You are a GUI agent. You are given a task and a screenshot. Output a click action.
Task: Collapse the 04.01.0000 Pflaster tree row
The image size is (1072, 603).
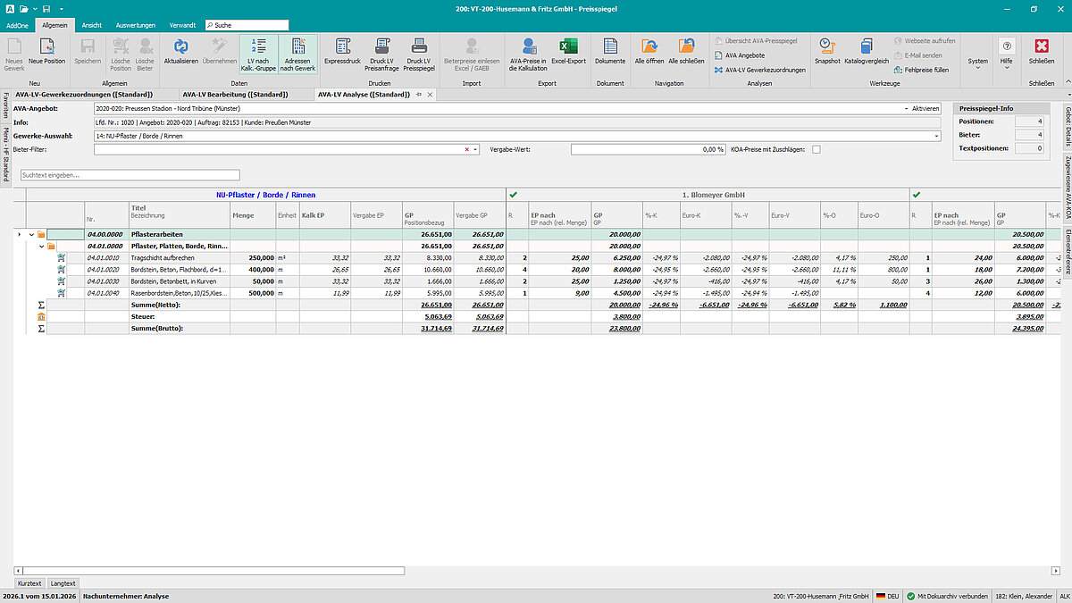tap(42, 246)
